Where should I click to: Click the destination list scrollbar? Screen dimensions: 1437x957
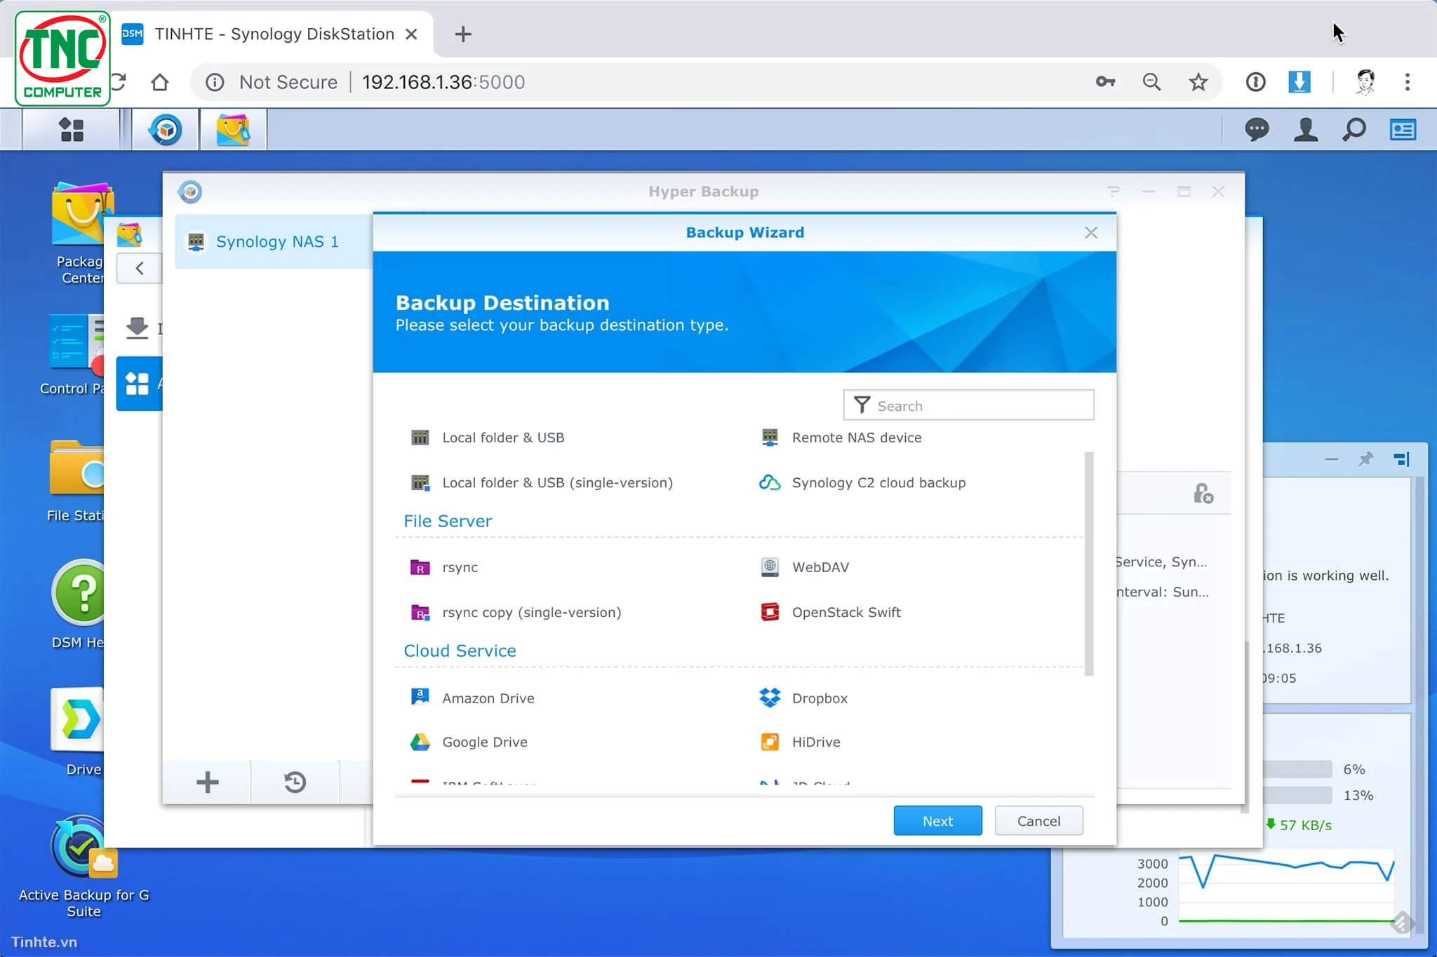click(x=1089, y=563)
